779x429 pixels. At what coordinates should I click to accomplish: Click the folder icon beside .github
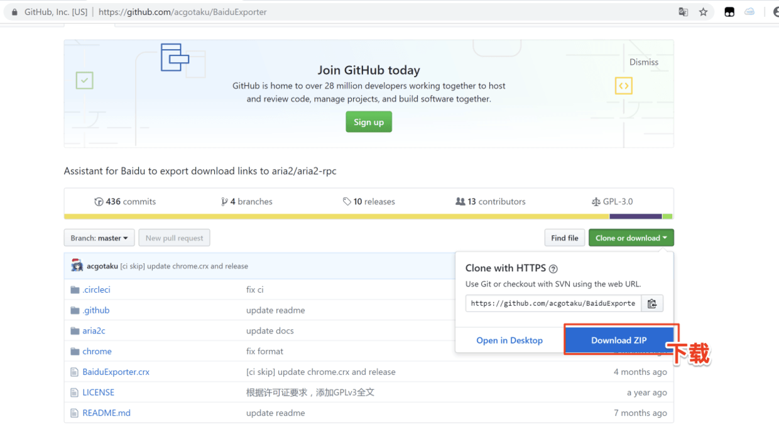(x=75, y=310)
